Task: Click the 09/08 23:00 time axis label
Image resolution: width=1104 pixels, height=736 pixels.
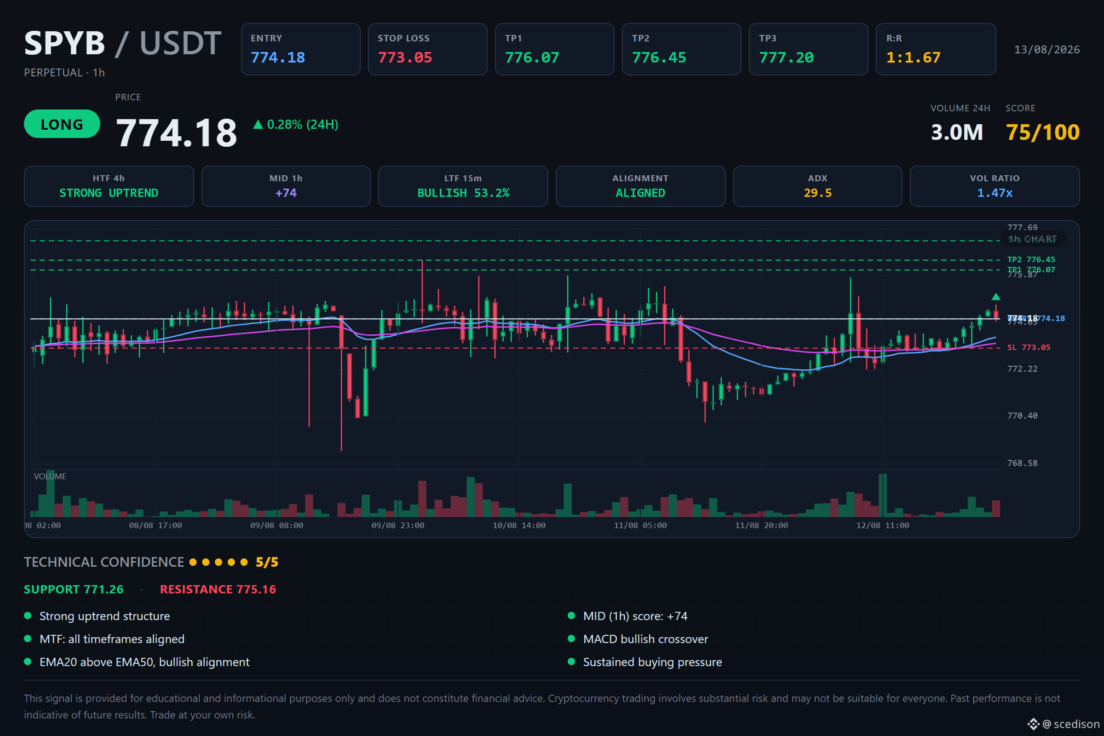Action: (397, 526)
